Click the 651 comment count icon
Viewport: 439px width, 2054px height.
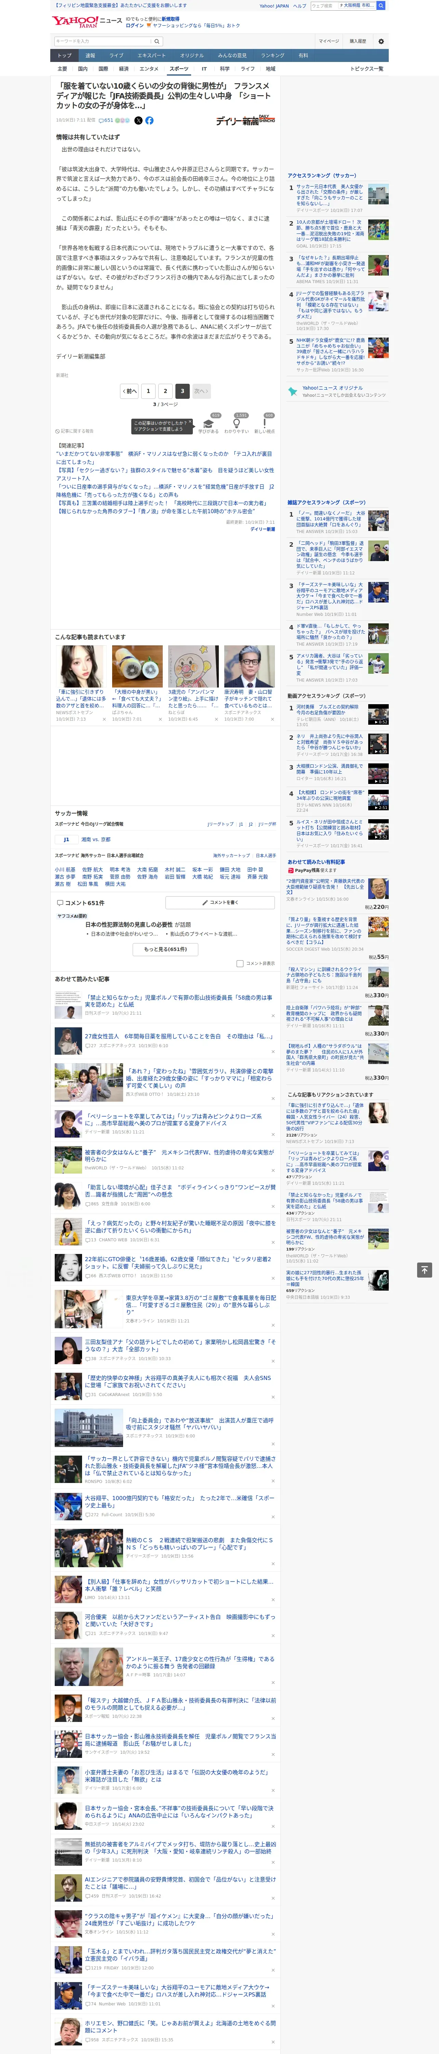pos(106,121)
